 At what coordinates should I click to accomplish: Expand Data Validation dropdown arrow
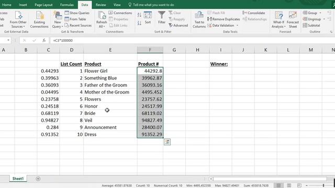(237, 26)
